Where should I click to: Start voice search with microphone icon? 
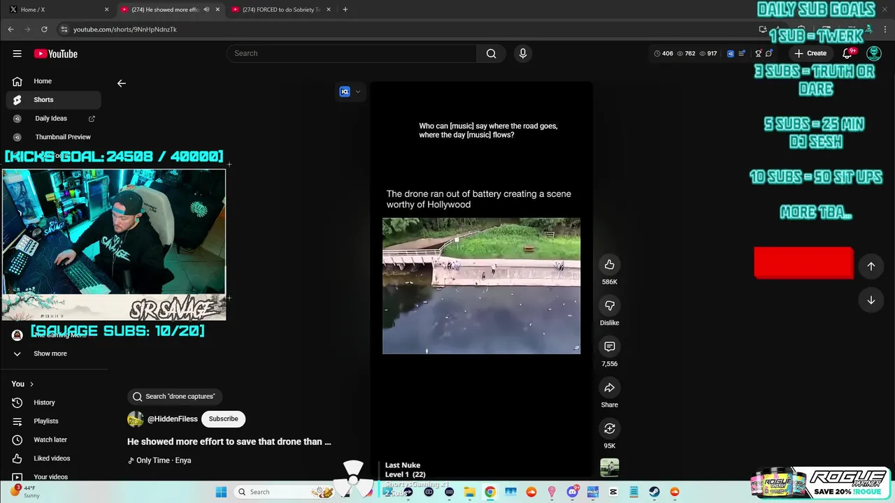click(x=522, y=54)
